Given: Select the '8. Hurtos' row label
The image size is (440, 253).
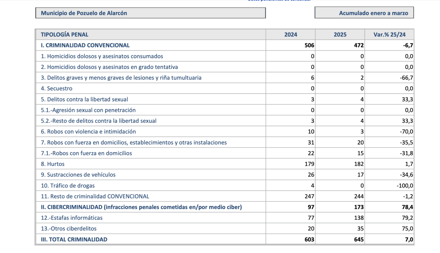Looking at the screenshot, I should coord(53,164).
